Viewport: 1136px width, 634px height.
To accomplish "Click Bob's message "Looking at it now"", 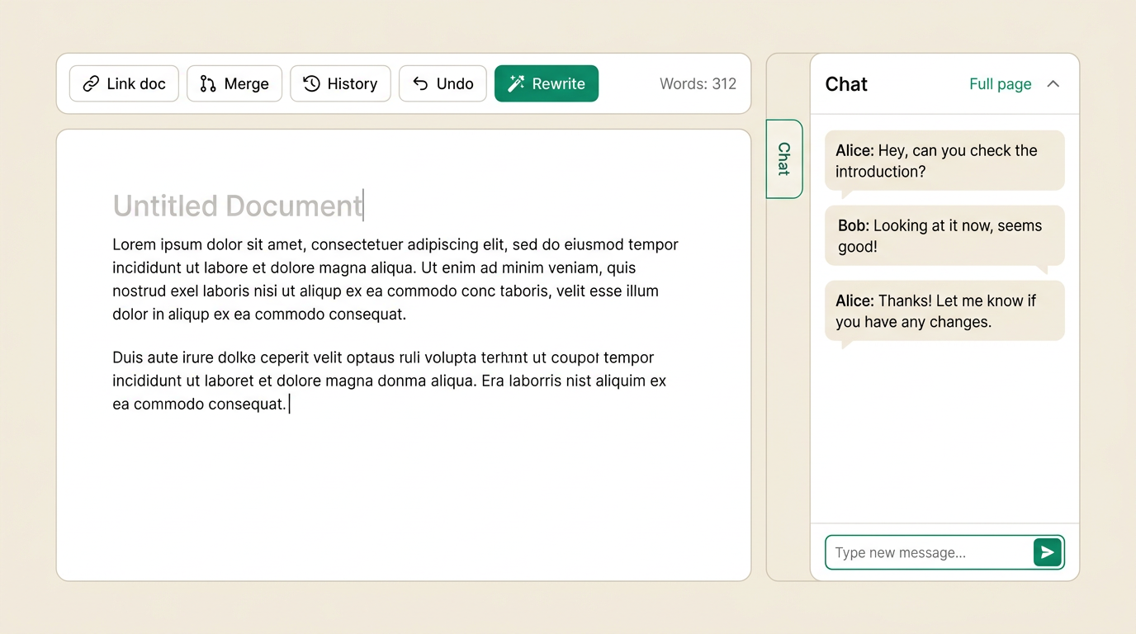I will tap(944, 236).
